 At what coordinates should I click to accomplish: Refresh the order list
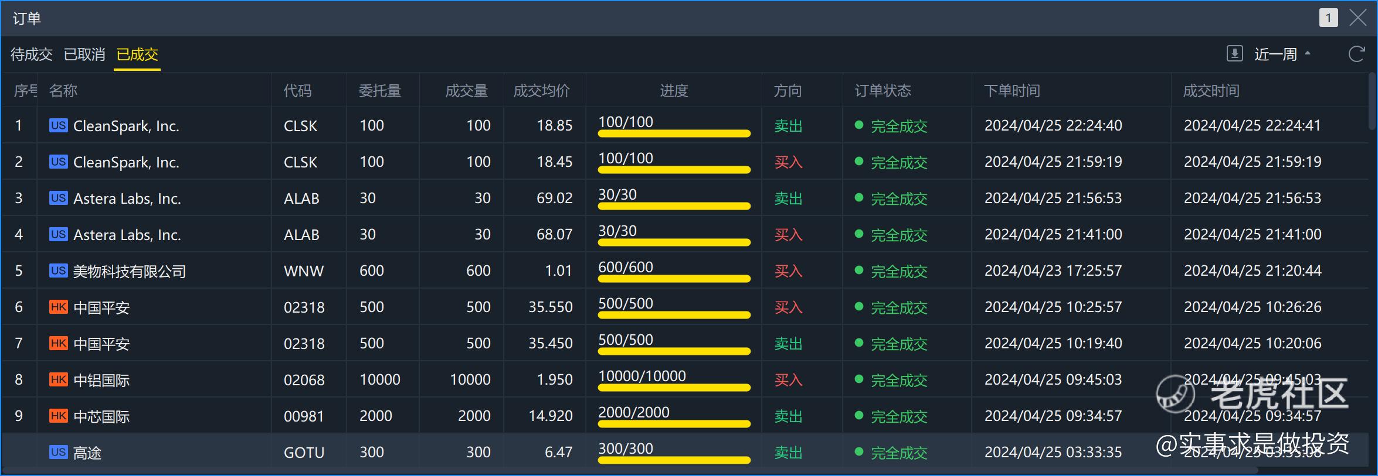tap(1357, 54)
